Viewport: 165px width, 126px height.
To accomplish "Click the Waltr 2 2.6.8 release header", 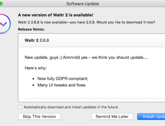I will (37, 40).
